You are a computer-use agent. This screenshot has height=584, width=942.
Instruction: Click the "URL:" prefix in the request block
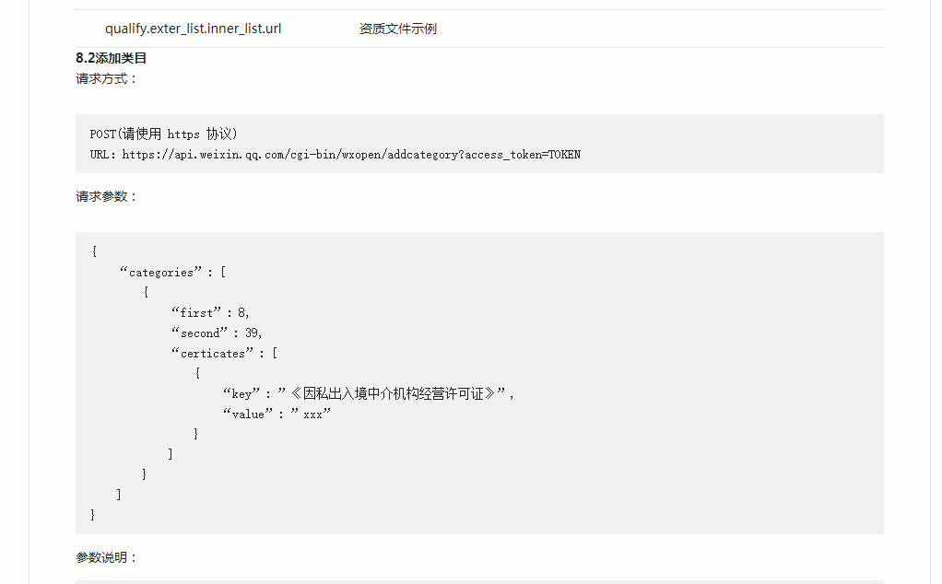coord(103,155)
